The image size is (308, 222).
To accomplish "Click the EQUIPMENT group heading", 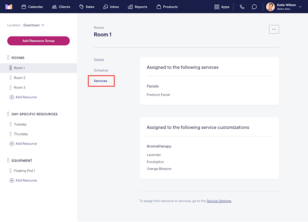I will [22, 160].
